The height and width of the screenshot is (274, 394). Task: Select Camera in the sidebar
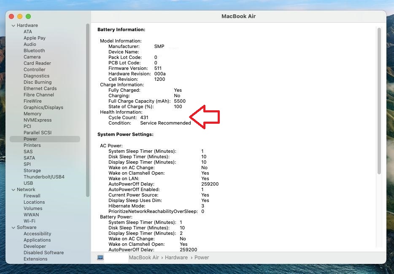tap(32, 57)
